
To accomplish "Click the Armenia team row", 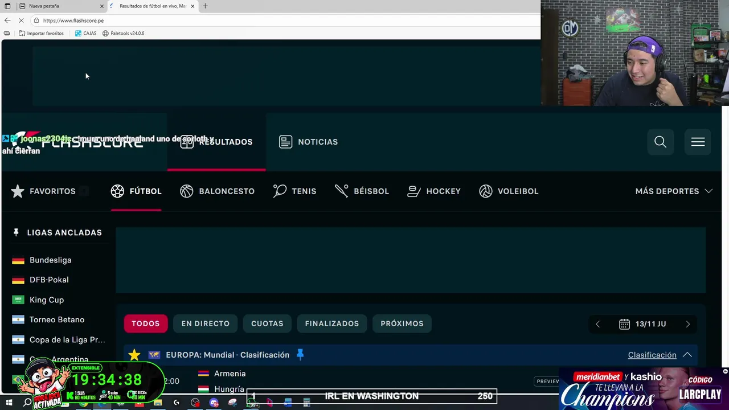I will pos(230,374).
